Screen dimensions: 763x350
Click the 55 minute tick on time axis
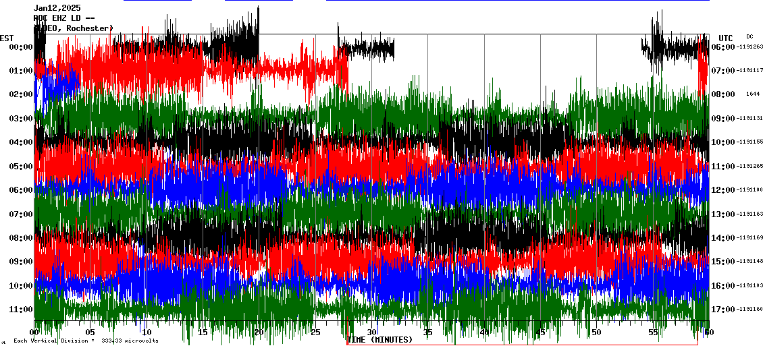[x=652, y=332]
